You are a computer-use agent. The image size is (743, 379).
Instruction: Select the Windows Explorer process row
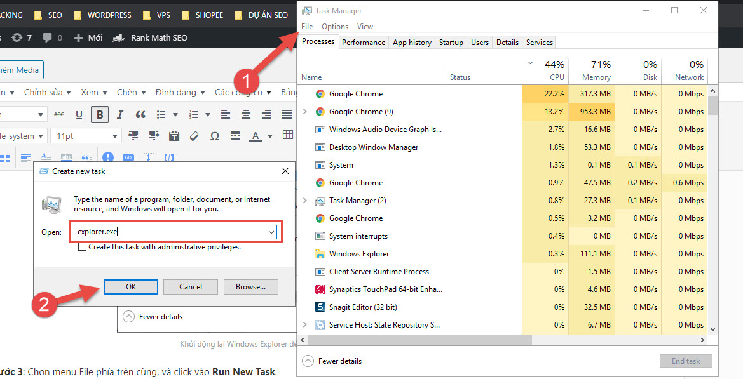coord(503,254)
